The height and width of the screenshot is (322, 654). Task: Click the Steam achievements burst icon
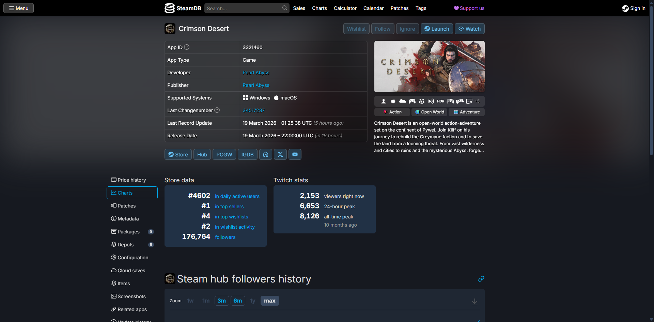click(393, 101)
